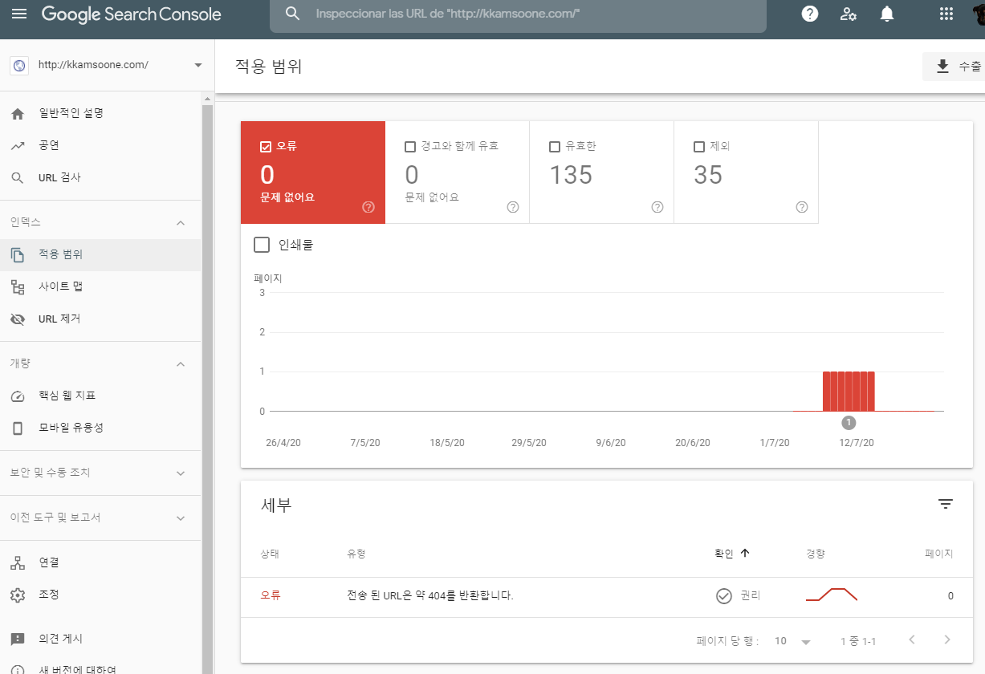Screen dimensions: 985x674
Task: Collapse the 인덱스 section
Action: (x=181, y=222)
